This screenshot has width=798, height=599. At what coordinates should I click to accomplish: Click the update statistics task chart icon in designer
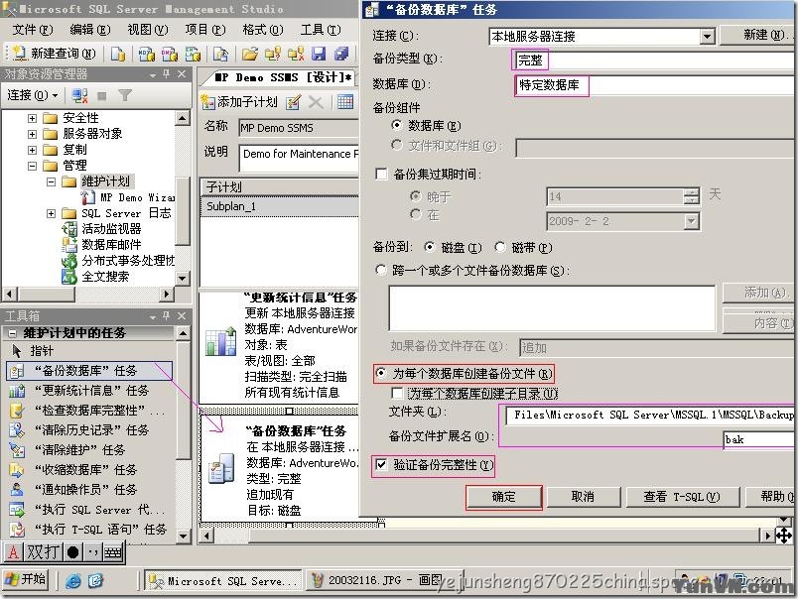coord(221,341)
